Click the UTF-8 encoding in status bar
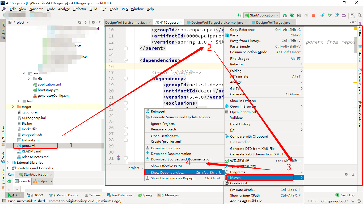Viewport: 363px width, 204px height. 313,201
